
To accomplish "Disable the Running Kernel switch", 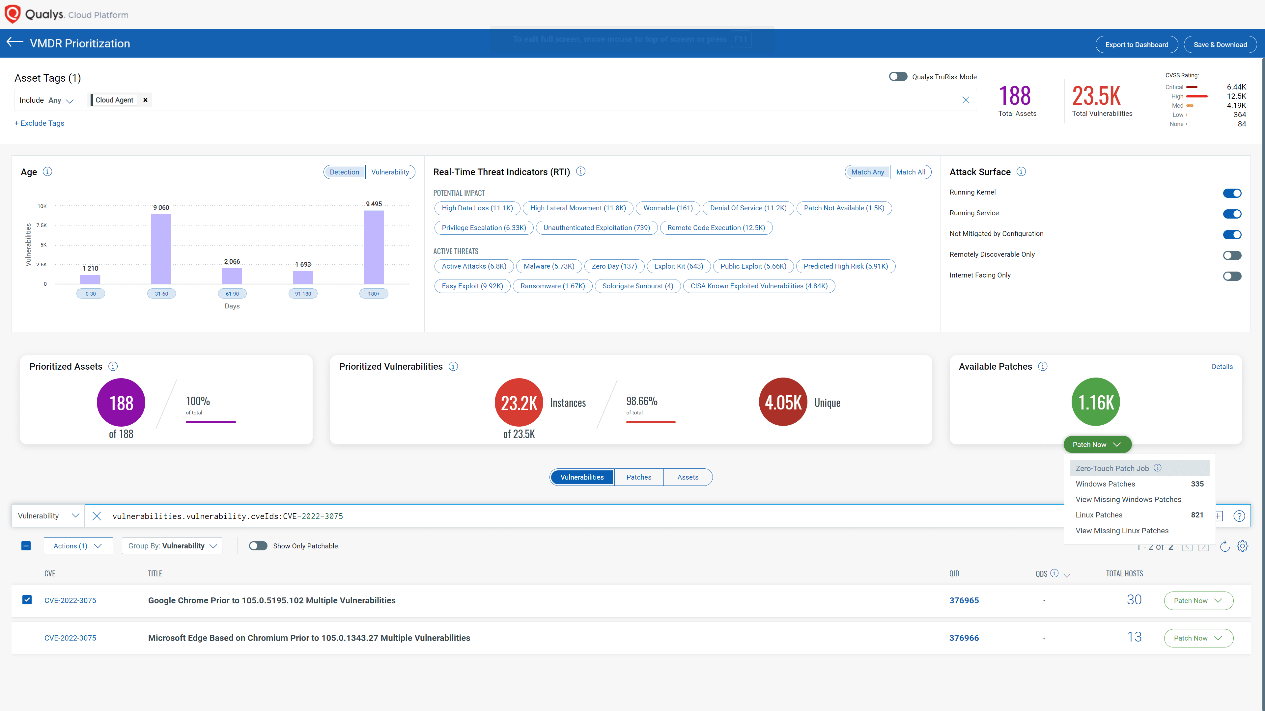I will (x=1232, y=193).
